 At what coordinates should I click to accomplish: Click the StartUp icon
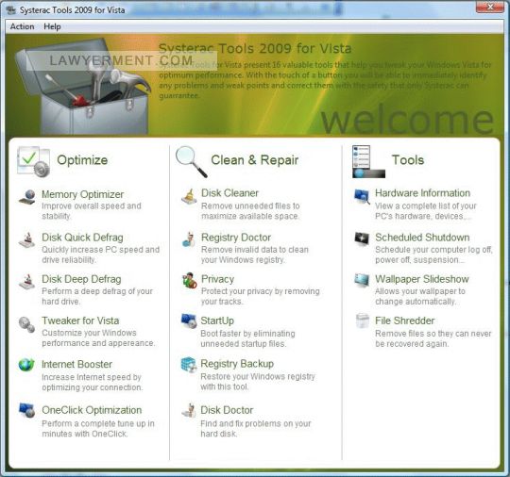click(x=189, y=321)
